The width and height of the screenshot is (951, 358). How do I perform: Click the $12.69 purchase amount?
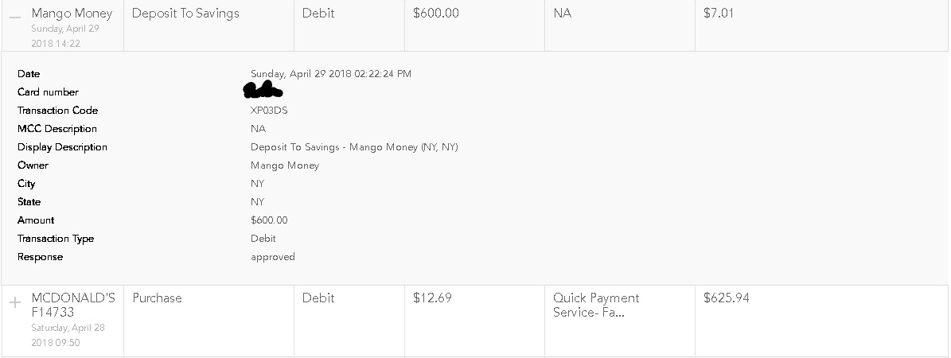pyautogui.click(x=432, y=298)
